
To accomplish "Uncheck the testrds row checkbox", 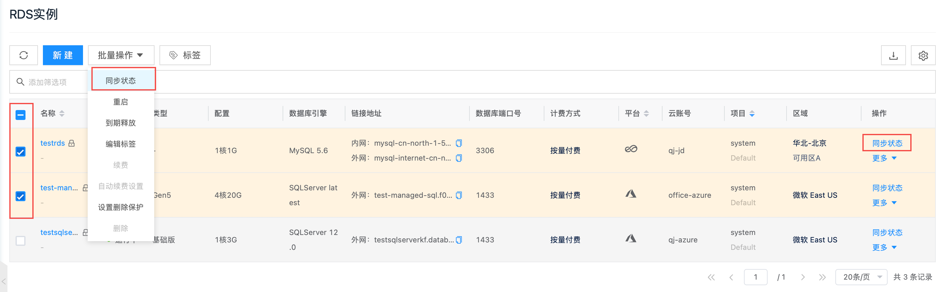I will (21, 152).
